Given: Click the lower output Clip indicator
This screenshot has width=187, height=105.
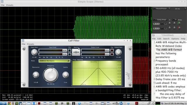Looking at the screenshot, I should click(112, 54).
